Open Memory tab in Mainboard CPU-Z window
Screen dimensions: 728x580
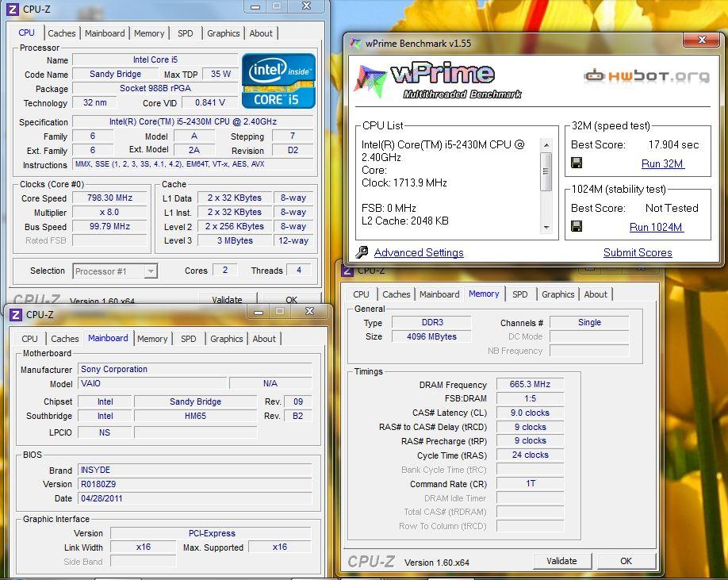click(x=152, y=339)
